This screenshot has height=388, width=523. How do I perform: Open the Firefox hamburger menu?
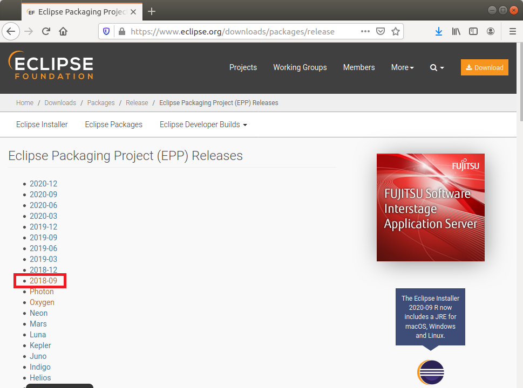click(x=513, y=31)
